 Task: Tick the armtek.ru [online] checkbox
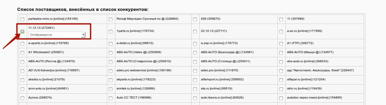111,89
